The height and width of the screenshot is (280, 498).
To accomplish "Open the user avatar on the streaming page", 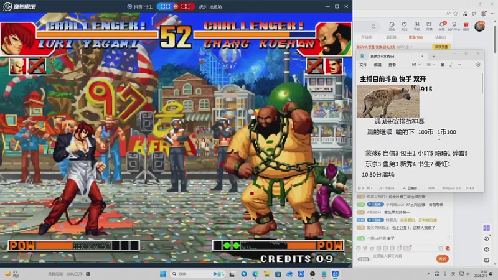I will (x=479, y=26).
